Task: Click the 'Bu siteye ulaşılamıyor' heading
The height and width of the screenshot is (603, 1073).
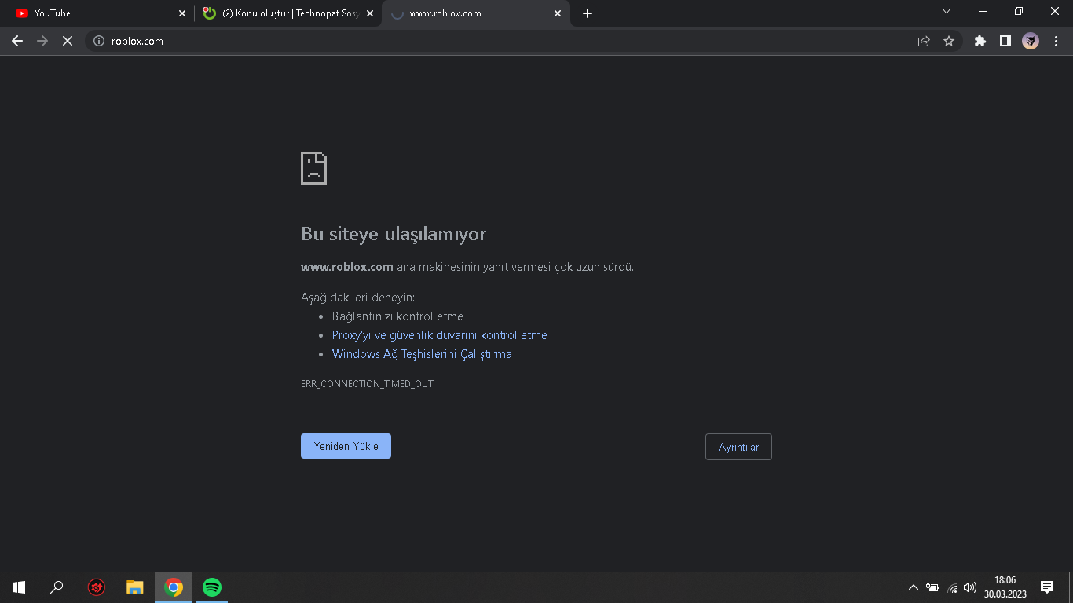Action: [394, 234]
